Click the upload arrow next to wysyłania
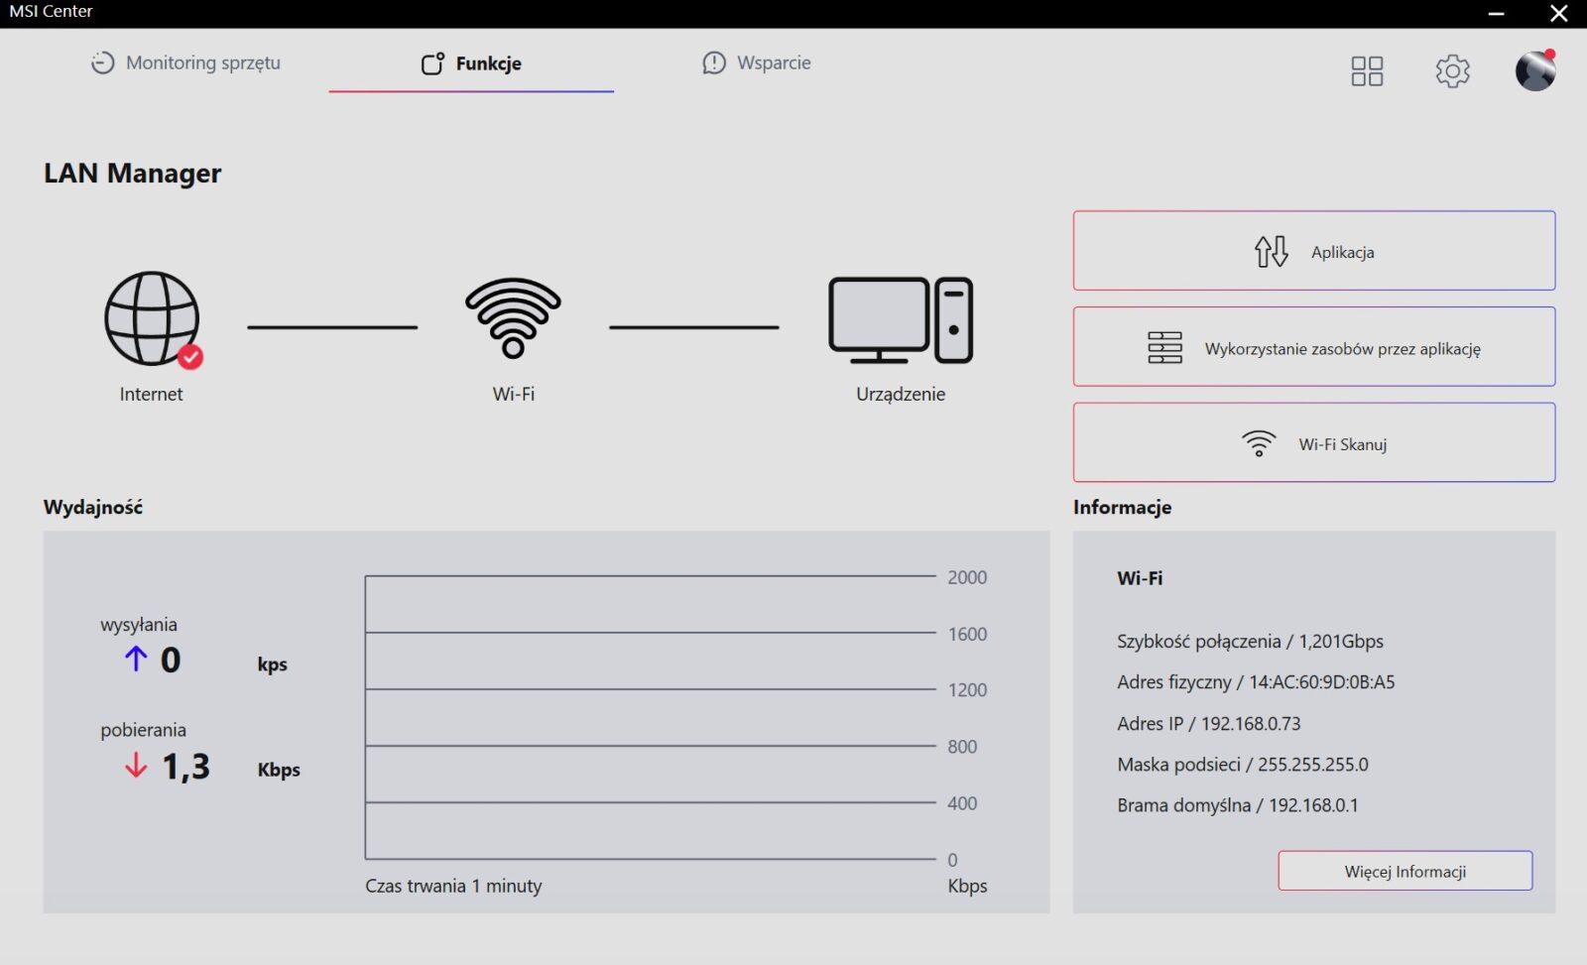This screenshot has width=1587, height=965. 136,660
